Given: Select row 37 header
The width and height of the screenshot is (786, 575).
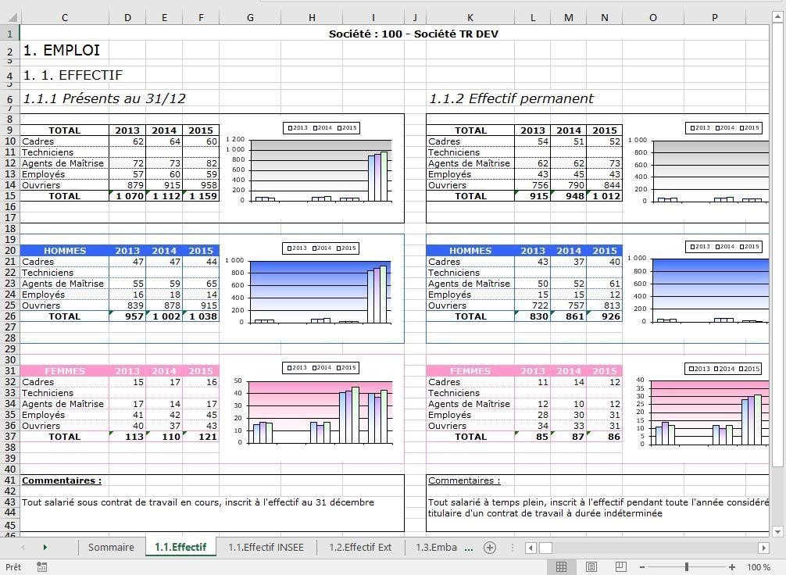Looking at the screenshot, I should point(10,437).
